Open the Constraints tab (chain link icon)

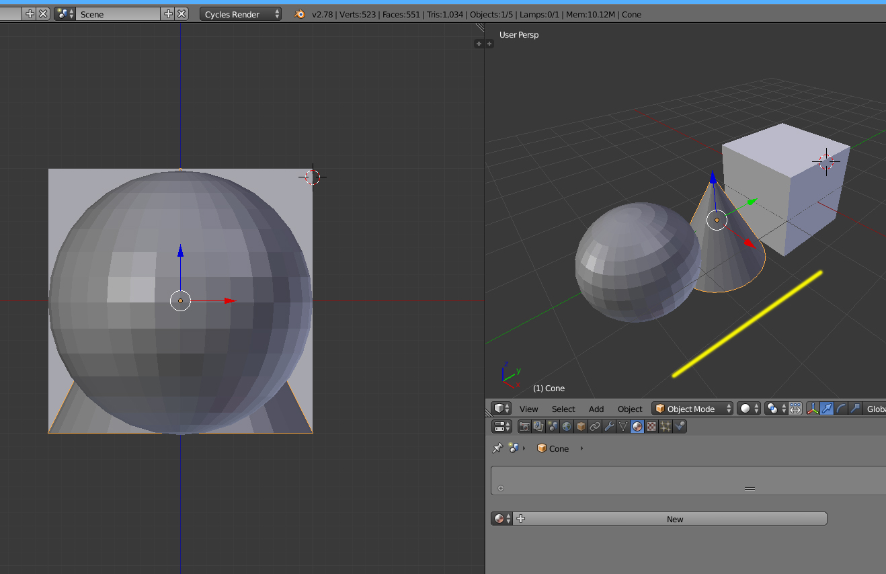click(595, 426)
